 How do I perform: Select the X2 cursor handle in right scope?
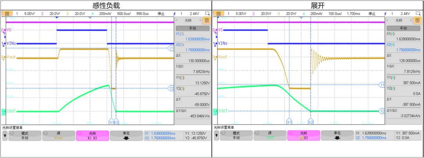[311, 122]
